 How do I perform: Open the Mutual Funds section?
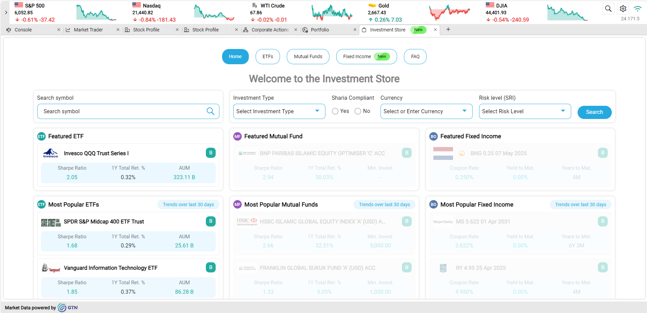(308, 56)
